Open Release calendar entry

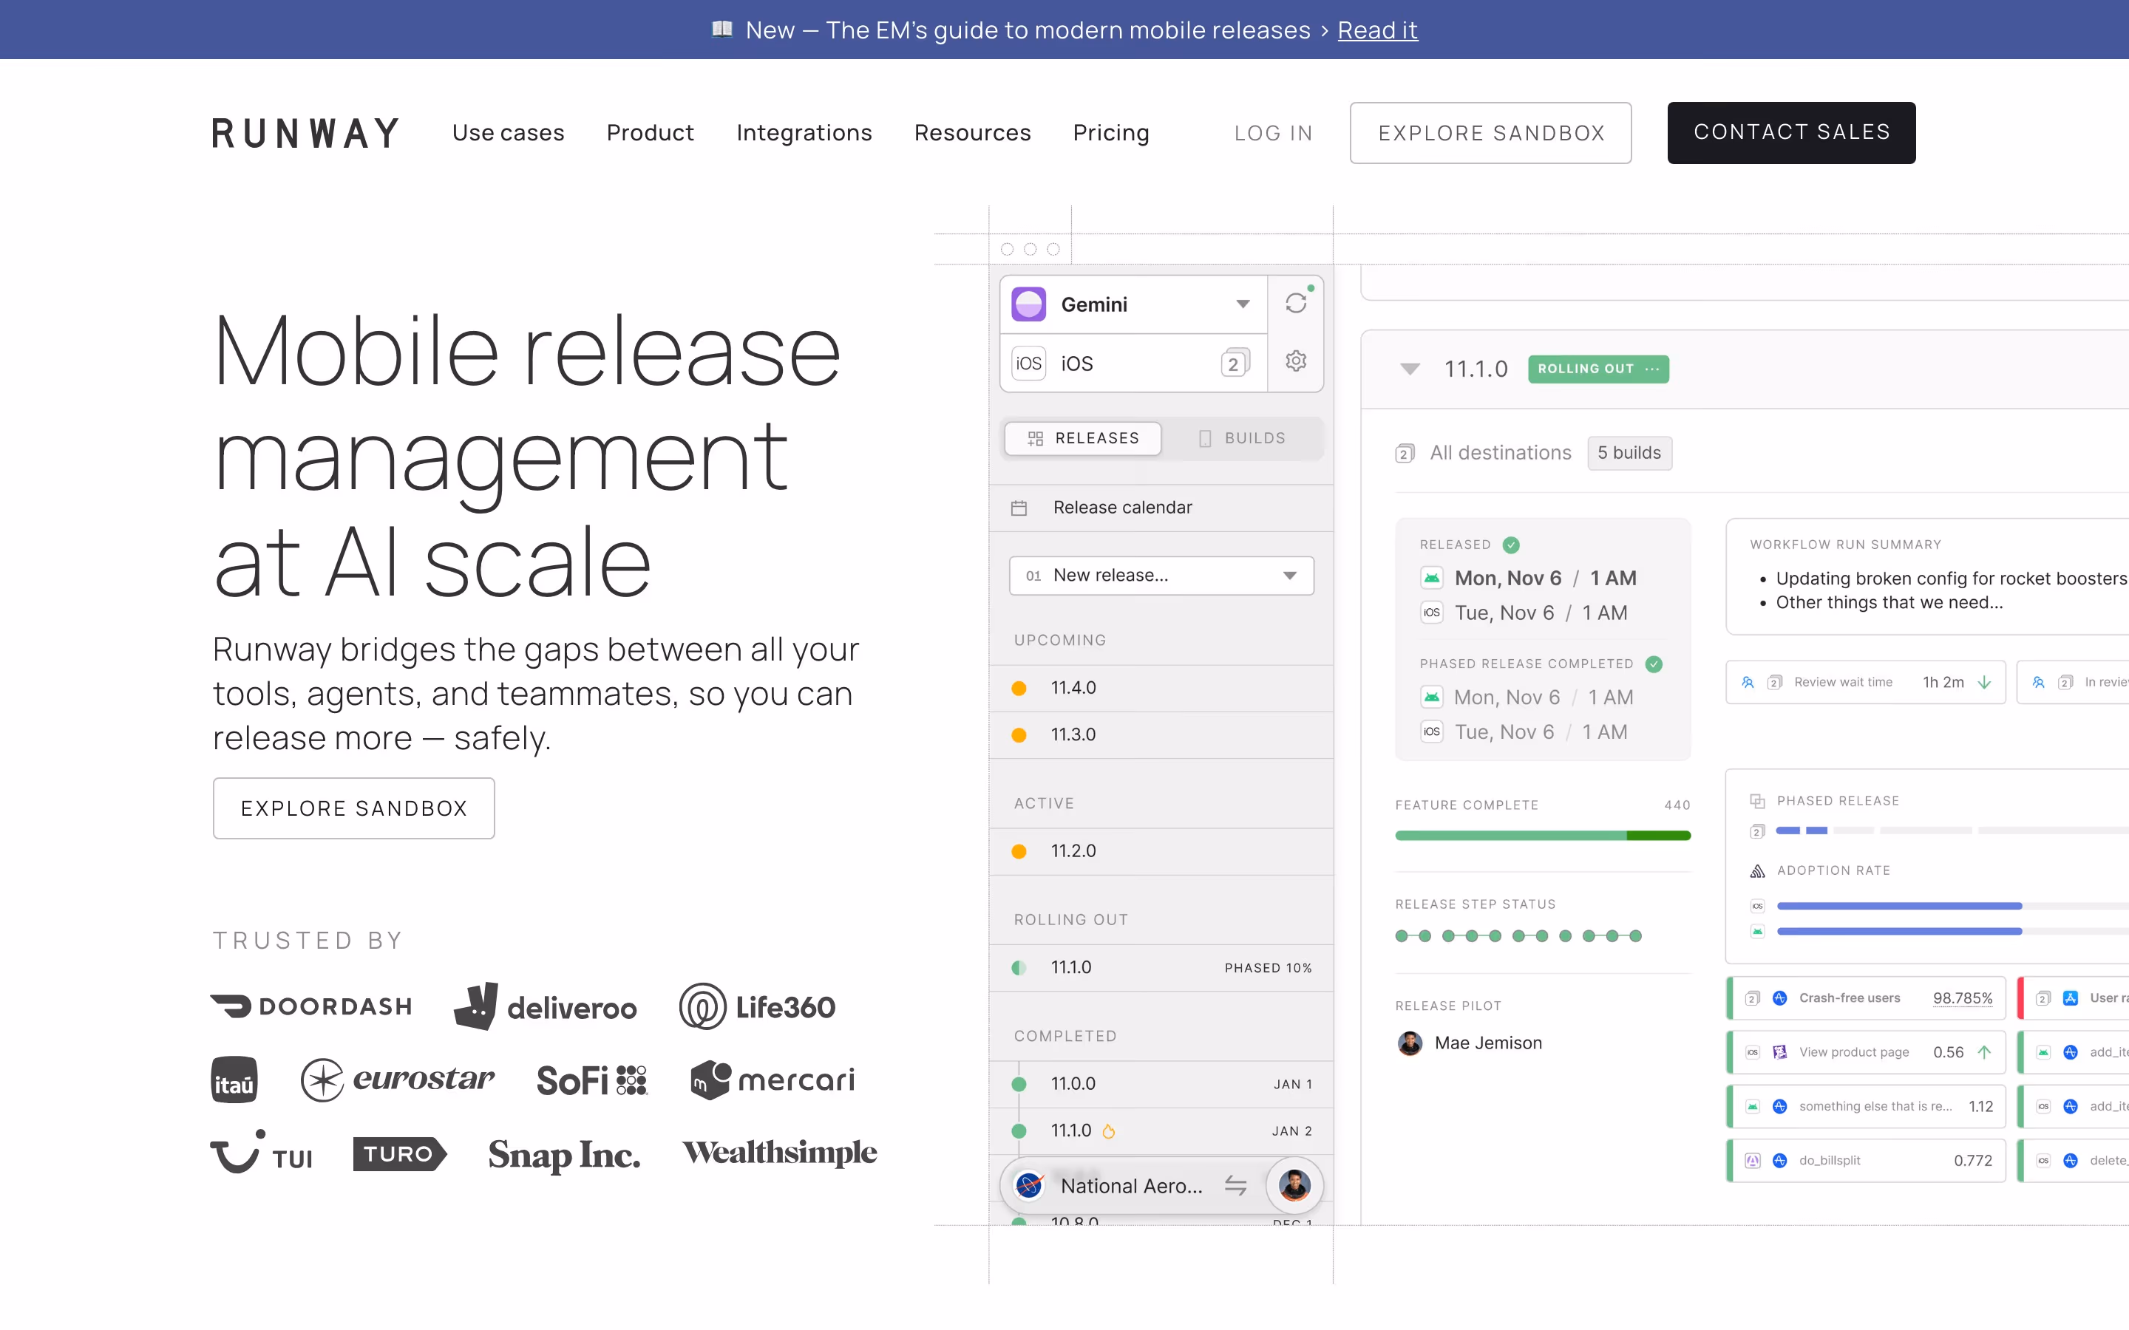point(1161,508)
